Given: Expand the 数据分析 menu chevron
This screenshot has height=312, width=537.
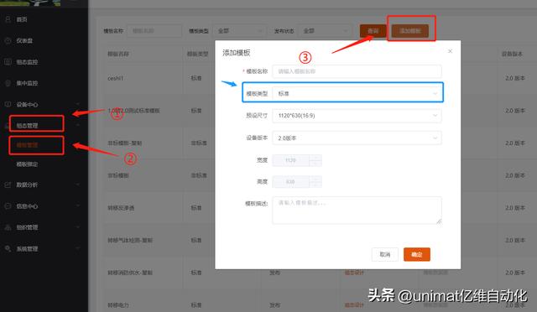Looking at the screenshot, I should [78, 185].
